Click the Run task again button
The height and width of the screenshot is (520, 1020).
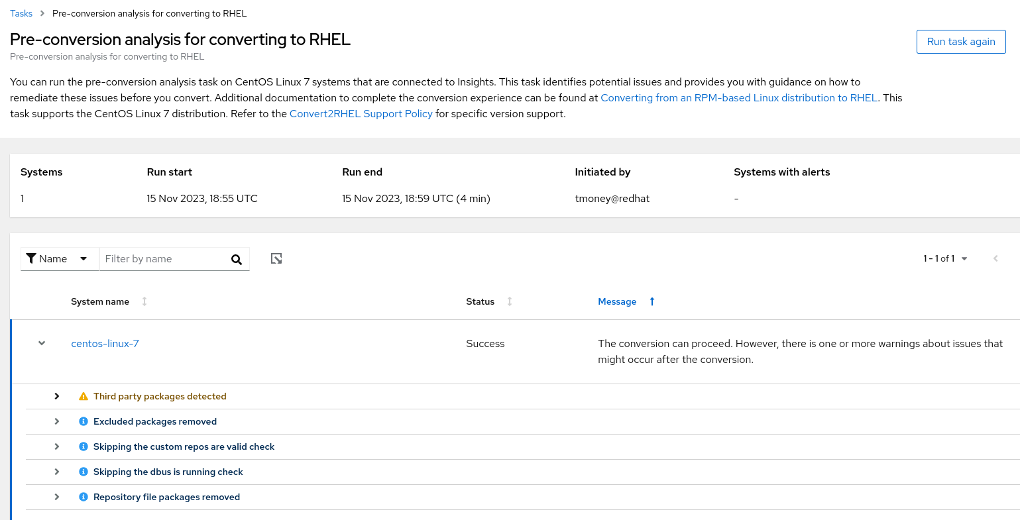point(961,41)
